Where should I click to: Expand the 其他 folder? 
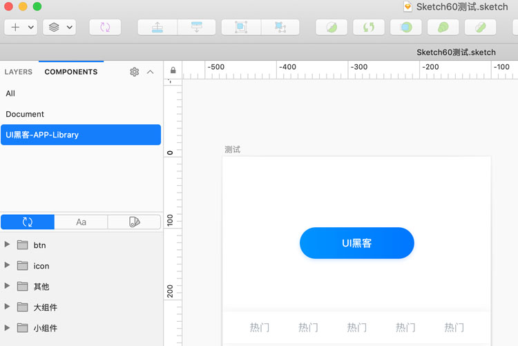tap(7, 286)
